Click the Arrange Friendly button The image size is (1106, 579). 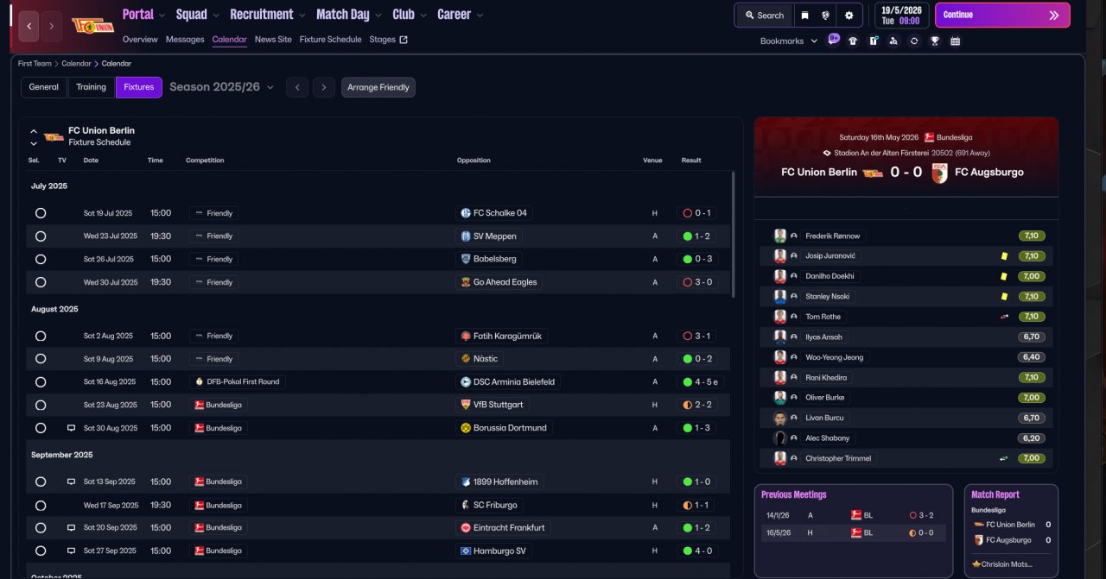tap(378, 87)
